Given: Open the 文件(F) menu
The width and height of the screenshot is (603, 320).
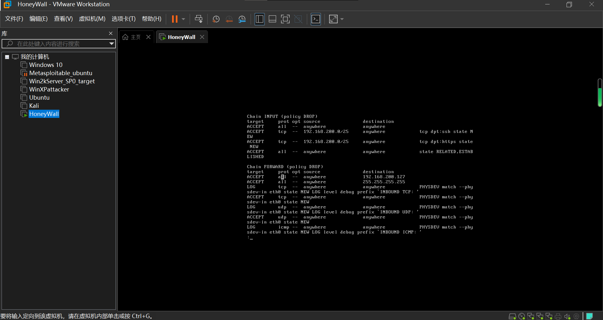Looking at the screenshot, I should [14, 19].
